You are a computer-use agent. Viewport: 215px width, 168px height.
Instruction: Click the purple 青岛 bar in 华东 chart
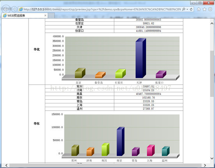(x=136, y=152)
